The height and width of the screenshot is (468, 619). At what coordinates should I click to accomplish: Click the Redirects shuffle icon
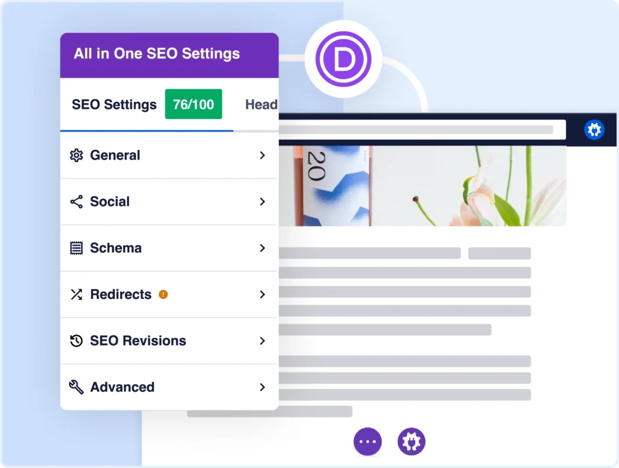click(76, 295)
